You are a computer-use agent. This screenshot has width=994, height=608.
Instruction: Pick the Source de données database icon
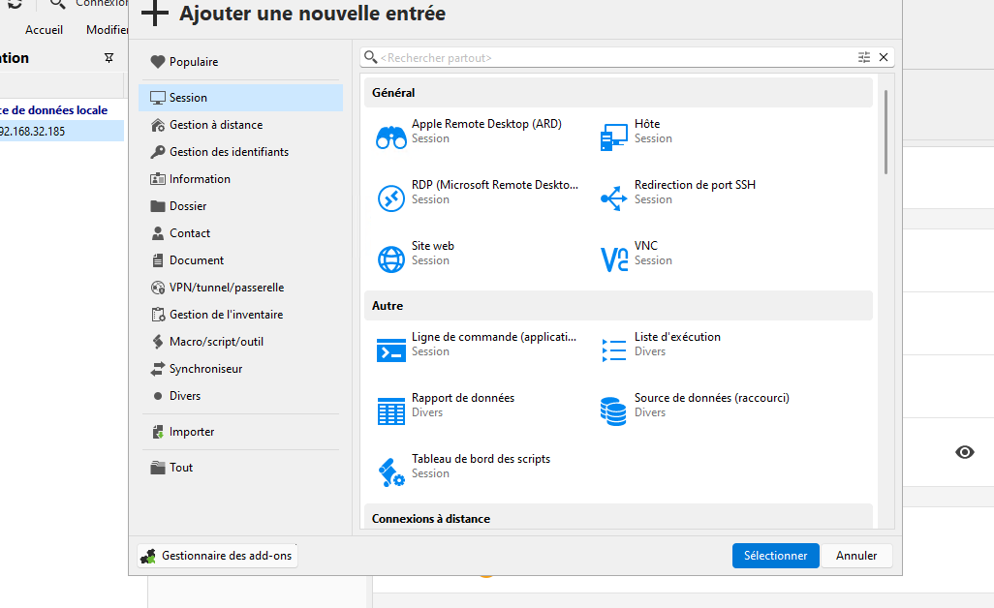pyautogui.click(x=614, y=411)
